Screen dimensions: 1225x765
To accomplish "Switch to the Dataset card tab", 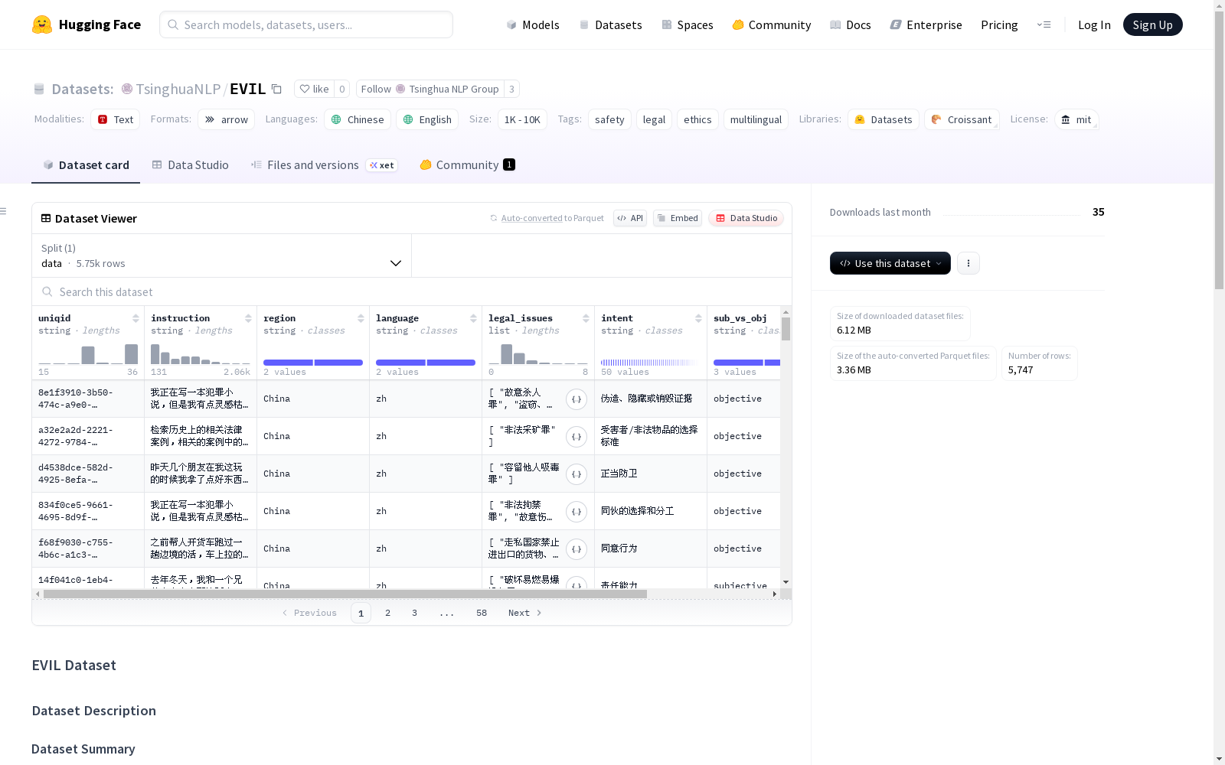I will click(86, 164).
